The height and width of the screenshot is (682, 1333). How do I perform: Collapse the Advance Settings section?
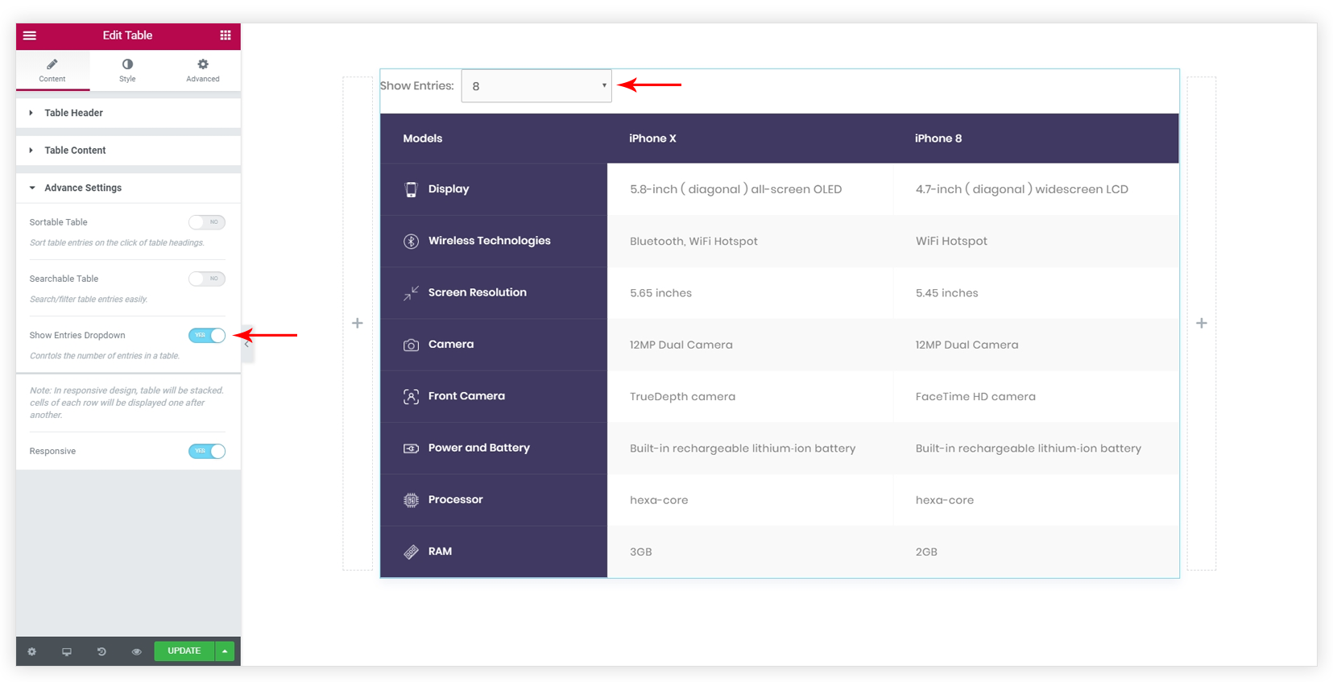click(x=128, y=188)
